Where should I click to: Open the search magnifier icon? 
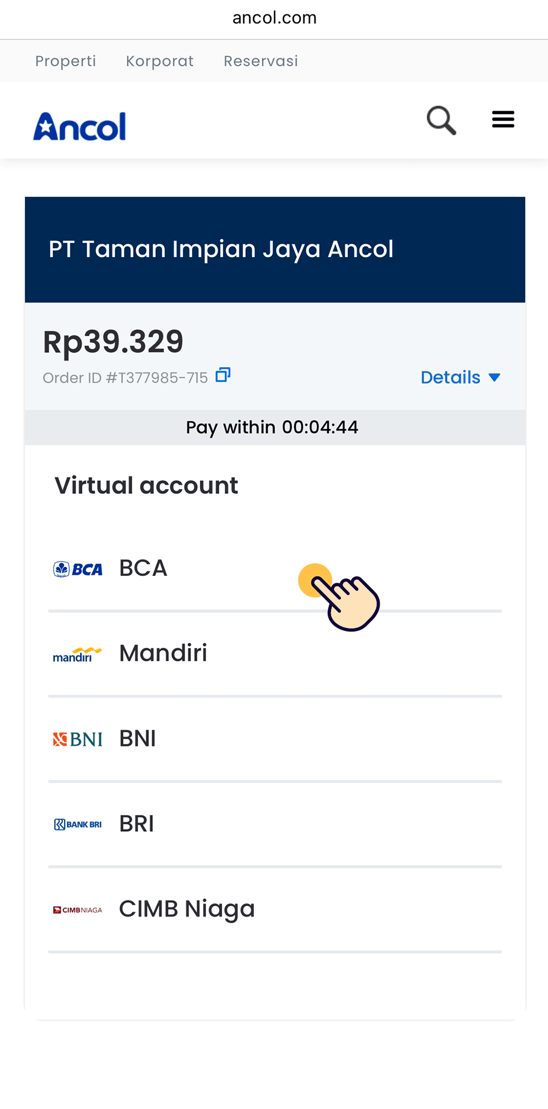point(441,120)
